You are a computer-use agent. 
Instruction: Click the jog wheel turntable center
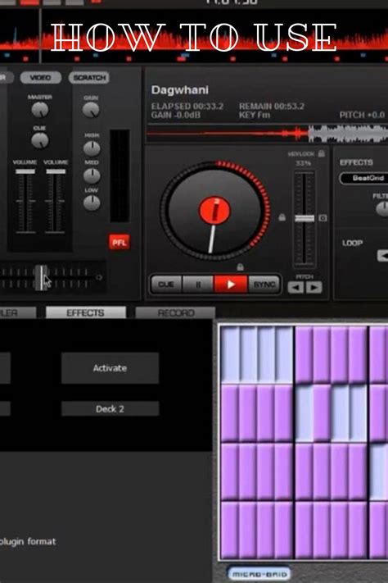point(214,210)
